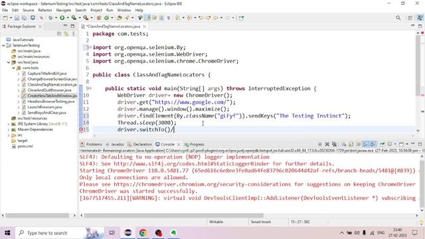
Task: Navigate Back to previous editor location
Action: 215,18
